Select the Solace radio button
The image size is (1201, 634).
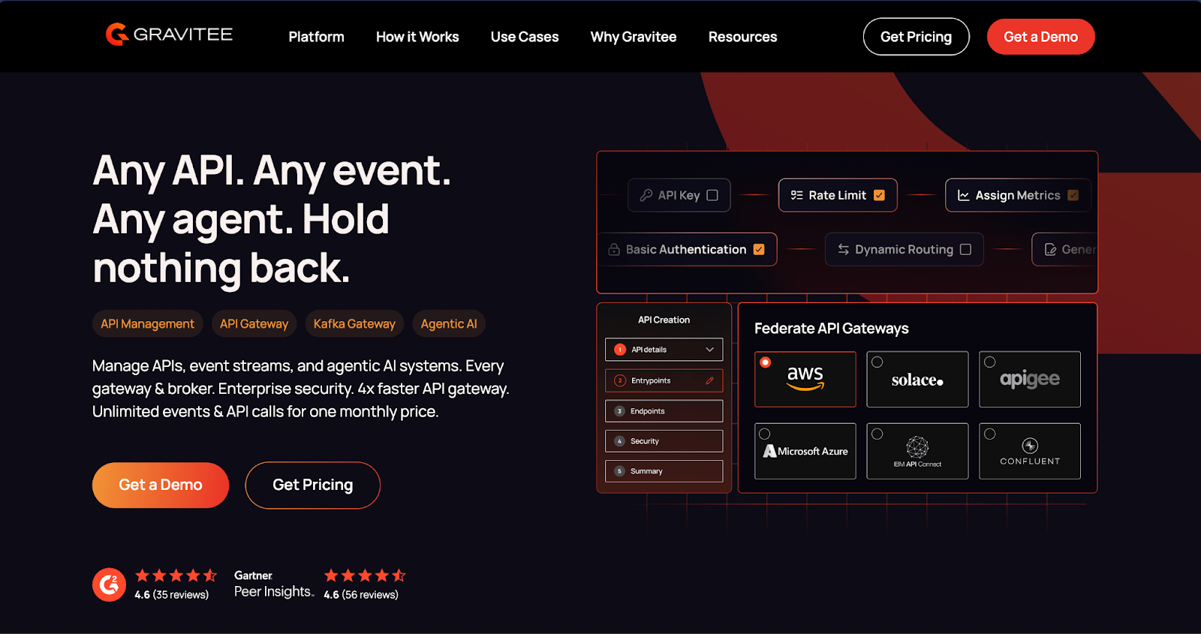tap(877, 362)
